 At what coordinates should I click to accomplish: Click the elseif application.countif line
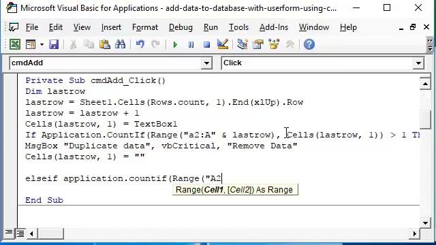click(x=123, y=178)
